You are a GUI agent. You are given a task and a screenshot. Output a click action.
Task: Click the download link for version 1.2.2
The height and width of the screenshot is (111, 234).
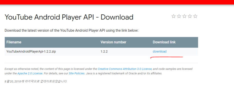coord(159,52)
